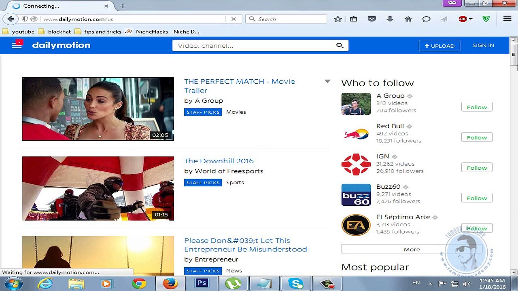
Task: Stop loading the page with the X button
Action: click(x=234, y=19)
